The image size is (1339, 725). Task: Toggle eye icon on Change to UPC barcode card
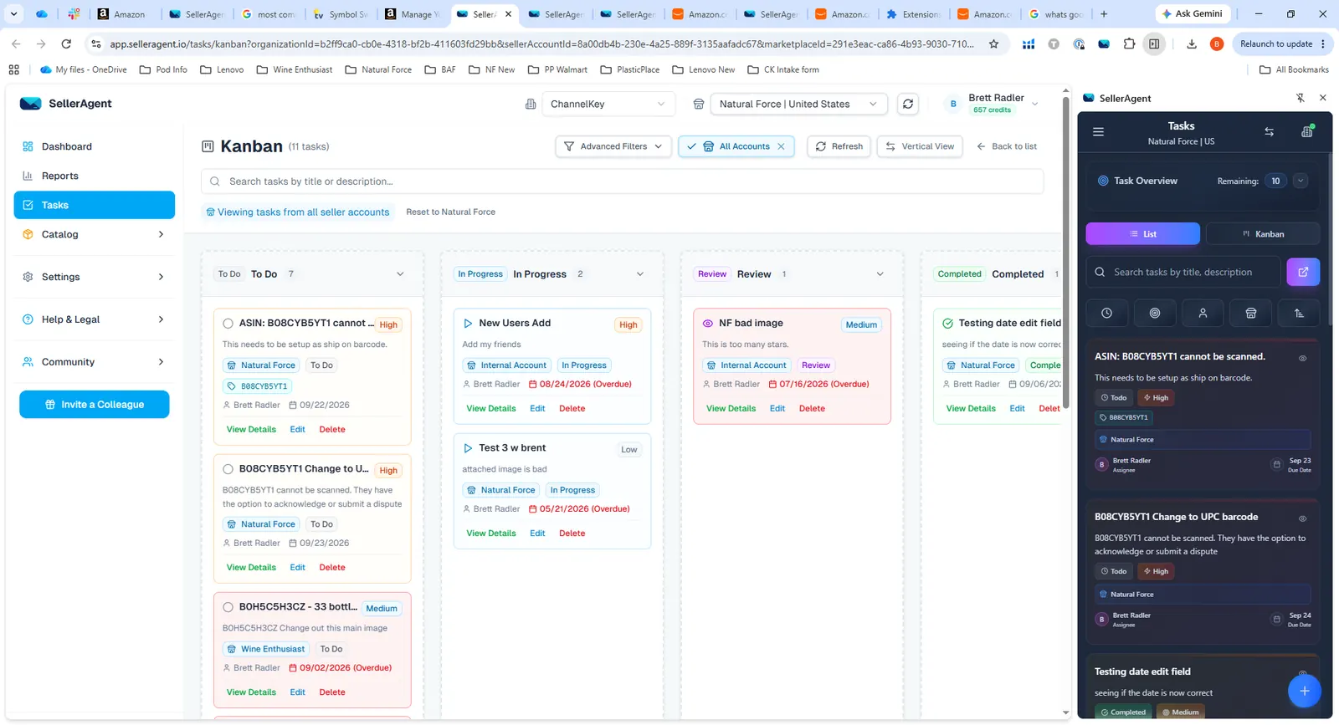click(x=1302, y=518)
